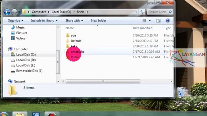
Task: Click the Default folder icon
Action: [68, 41]
